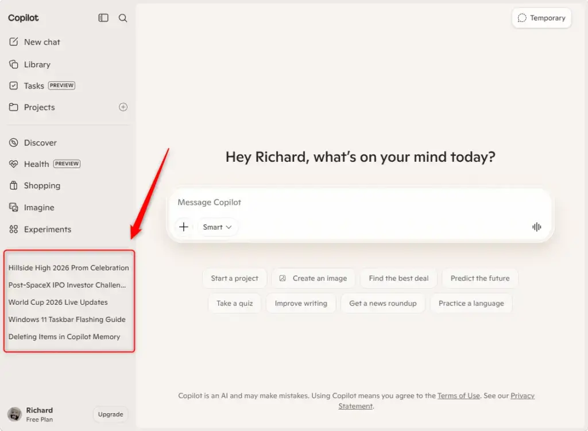Open the Smart mode dropdown
The height and width of the screenshot is (431, 588).
[x=217, y=227]
